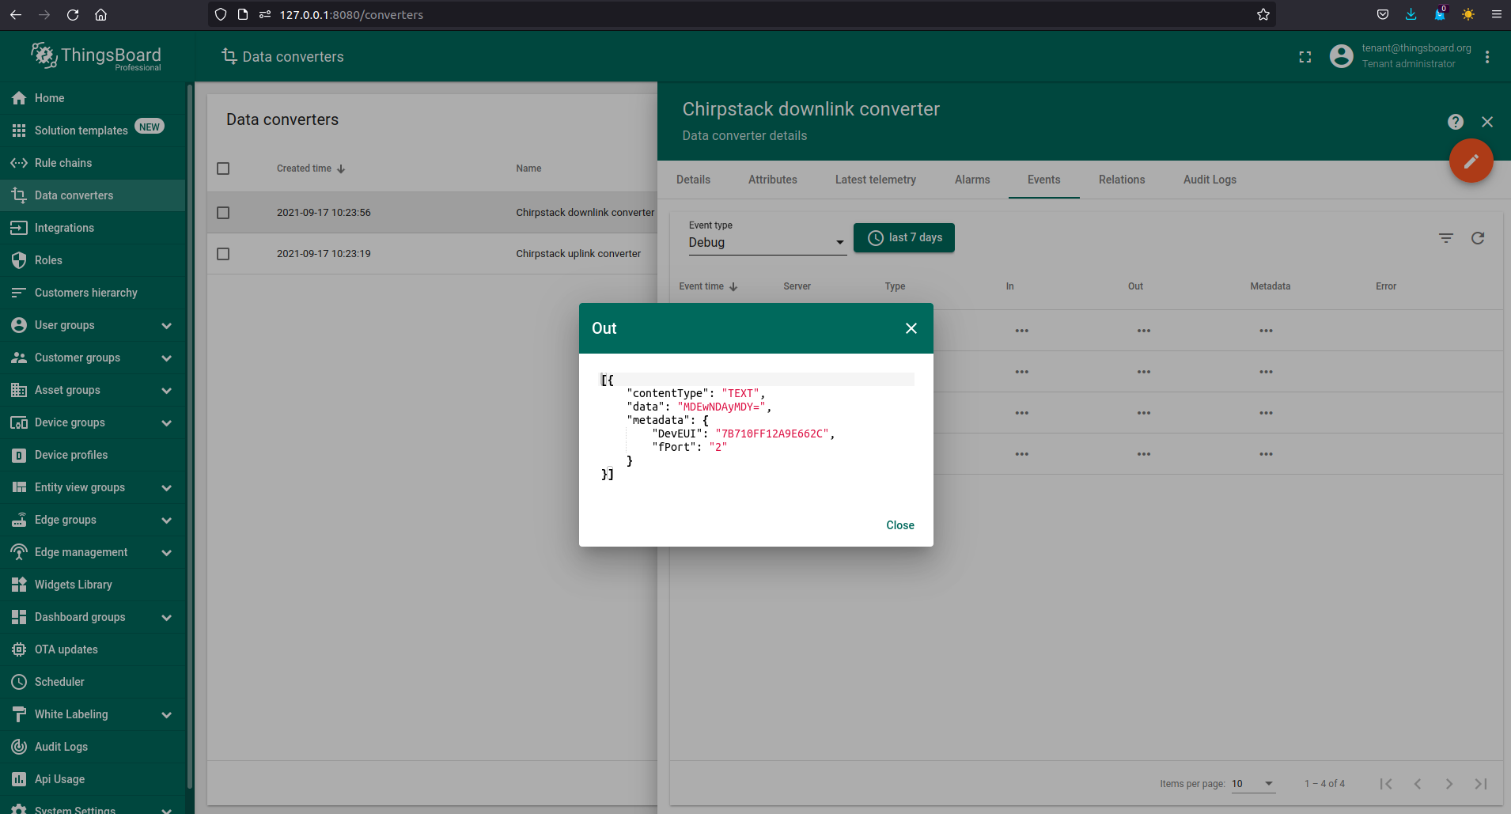Close the Out dialog with X
The image size is (1511, 814).
click(x=911, y=328)
